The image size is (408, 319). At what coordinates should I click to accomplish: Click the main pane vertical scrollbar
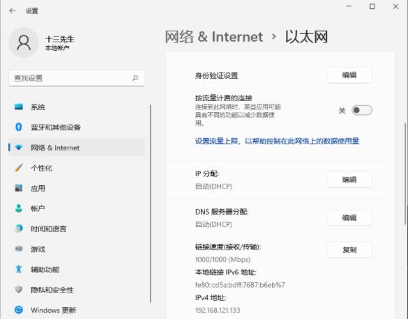[405, 173]
